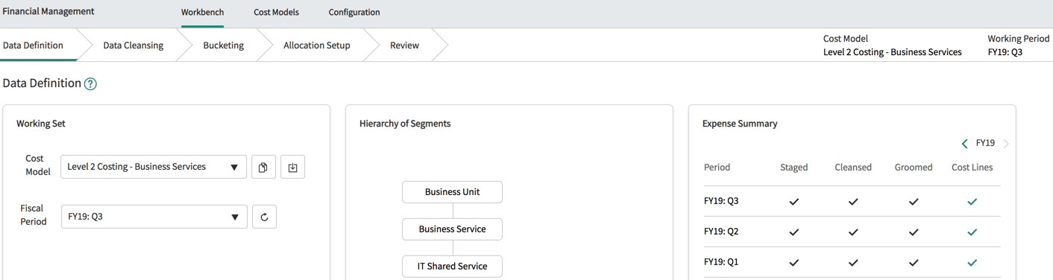The width and height of the screenshot is (1053, 280).
Task: Click the import cost model icon
Action: click(x=292, y=168)
